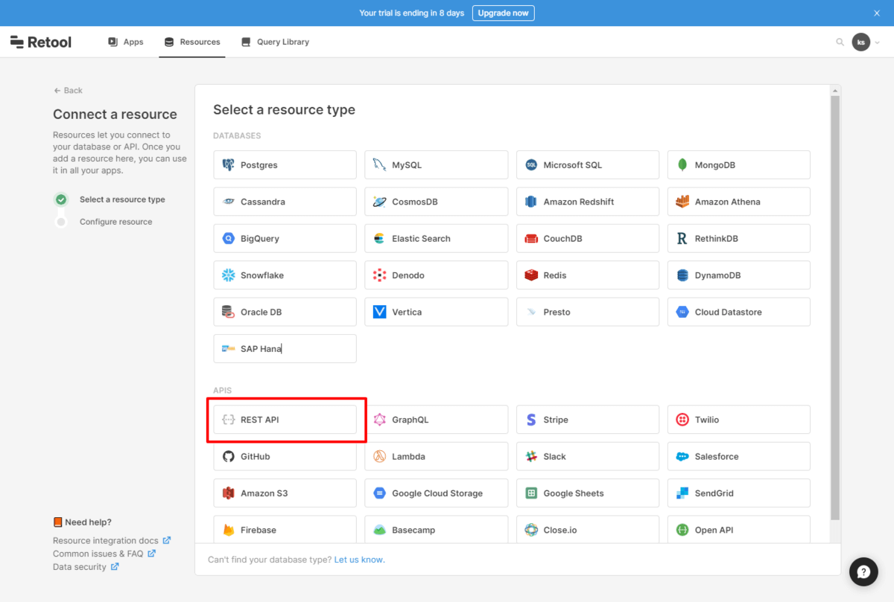This screenshot has width=894, height=602.
Task: Click the Amazon Athena icon
Action: (x=682, y=202)
